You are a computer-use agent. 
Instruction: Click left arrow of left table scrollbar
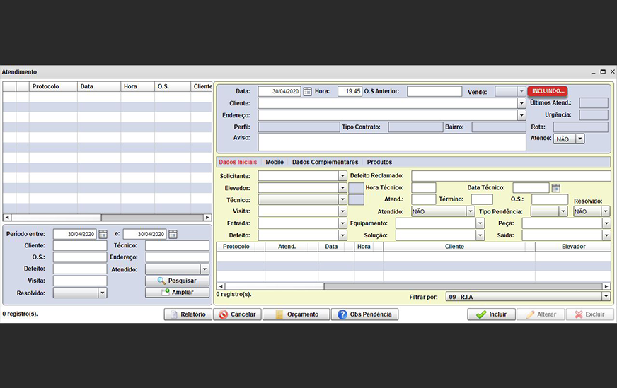coord(7,218)
